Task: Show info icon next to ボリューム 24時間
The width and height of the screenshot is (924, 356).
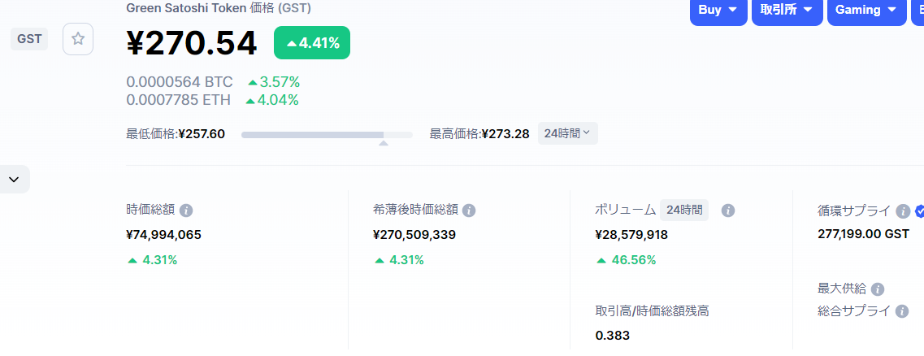Action: click(728, 211)
